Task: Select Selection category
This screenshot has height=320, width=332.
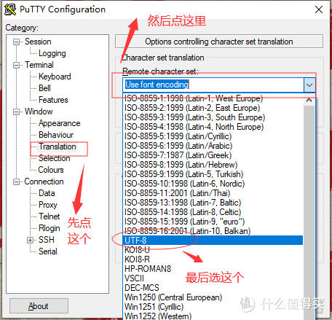Action: (55, 158)
